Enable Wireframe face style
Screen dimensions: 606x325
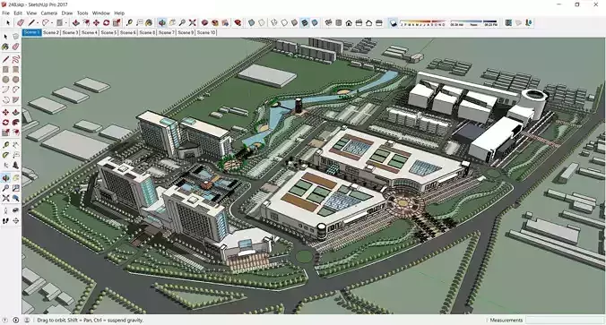click(x=274, y=22)
